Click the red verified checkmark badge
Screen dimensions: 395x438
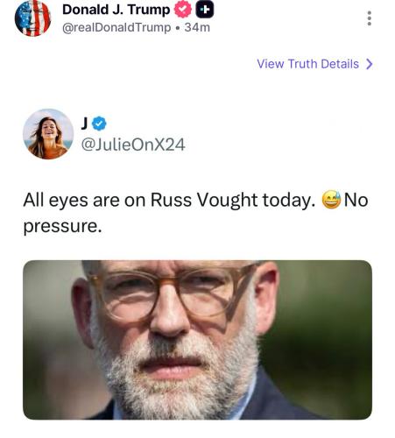[182, 10]
